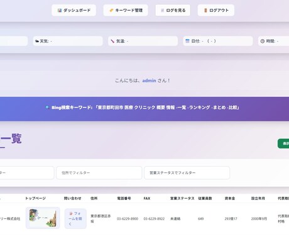Click the 電話番号 column header

pyautogui.click(x=124, y=198)
